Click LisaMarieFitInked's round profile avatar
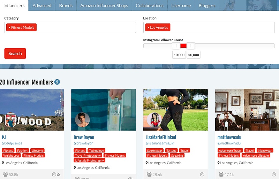Image resolution: width=279 pixels, height=179 pixels. click(x=154, y=120)
